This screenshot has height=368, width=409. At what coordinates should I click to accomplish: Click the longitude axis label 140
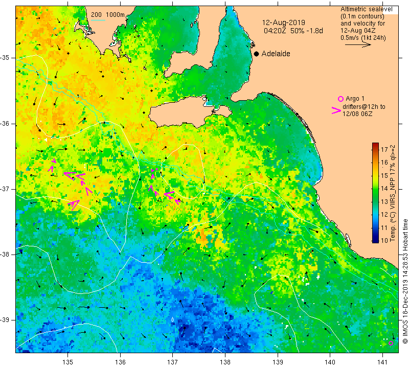click(330, 362)
